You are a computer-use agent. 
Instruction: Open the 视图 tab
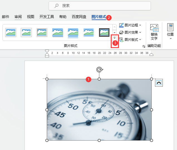[31, 17]
